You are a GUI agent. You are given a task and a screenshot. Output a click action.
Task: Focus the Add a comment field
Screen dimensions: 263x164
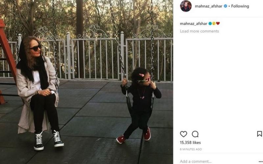(218, 161)
